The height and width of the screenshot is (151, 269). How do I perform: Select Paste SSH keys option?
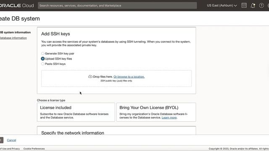pyautogui.click(x=43, y=64)
